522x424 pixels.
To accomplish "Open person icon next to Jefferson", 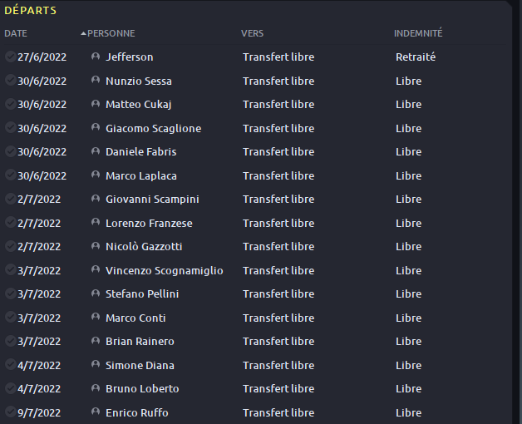I will 96,57.
